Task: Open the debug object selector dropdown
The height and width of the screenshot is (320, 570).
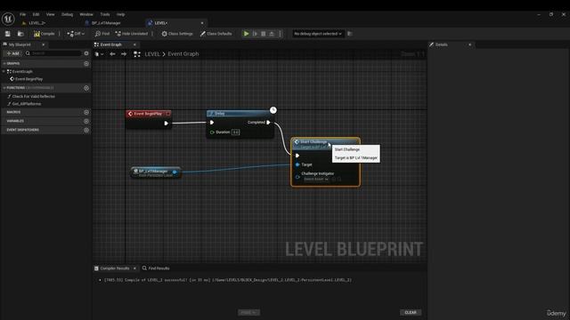Action: coord(318,34)
